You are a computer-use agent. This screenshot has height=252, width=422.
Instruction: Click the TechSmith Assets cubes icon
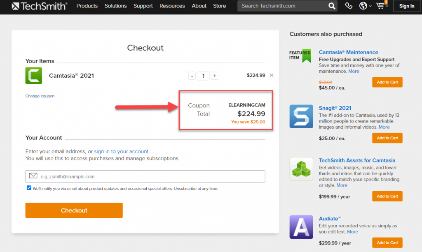click(301, 169)
